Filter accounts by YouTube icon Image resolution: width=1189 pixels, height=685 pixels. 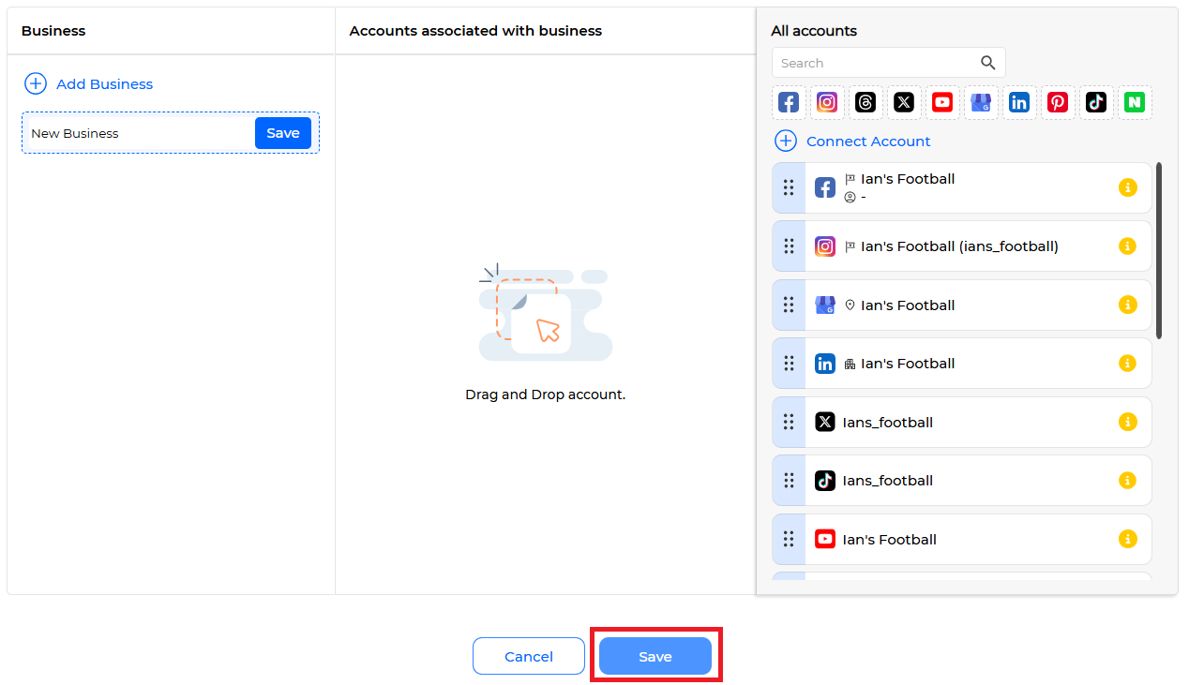[942, 102]
